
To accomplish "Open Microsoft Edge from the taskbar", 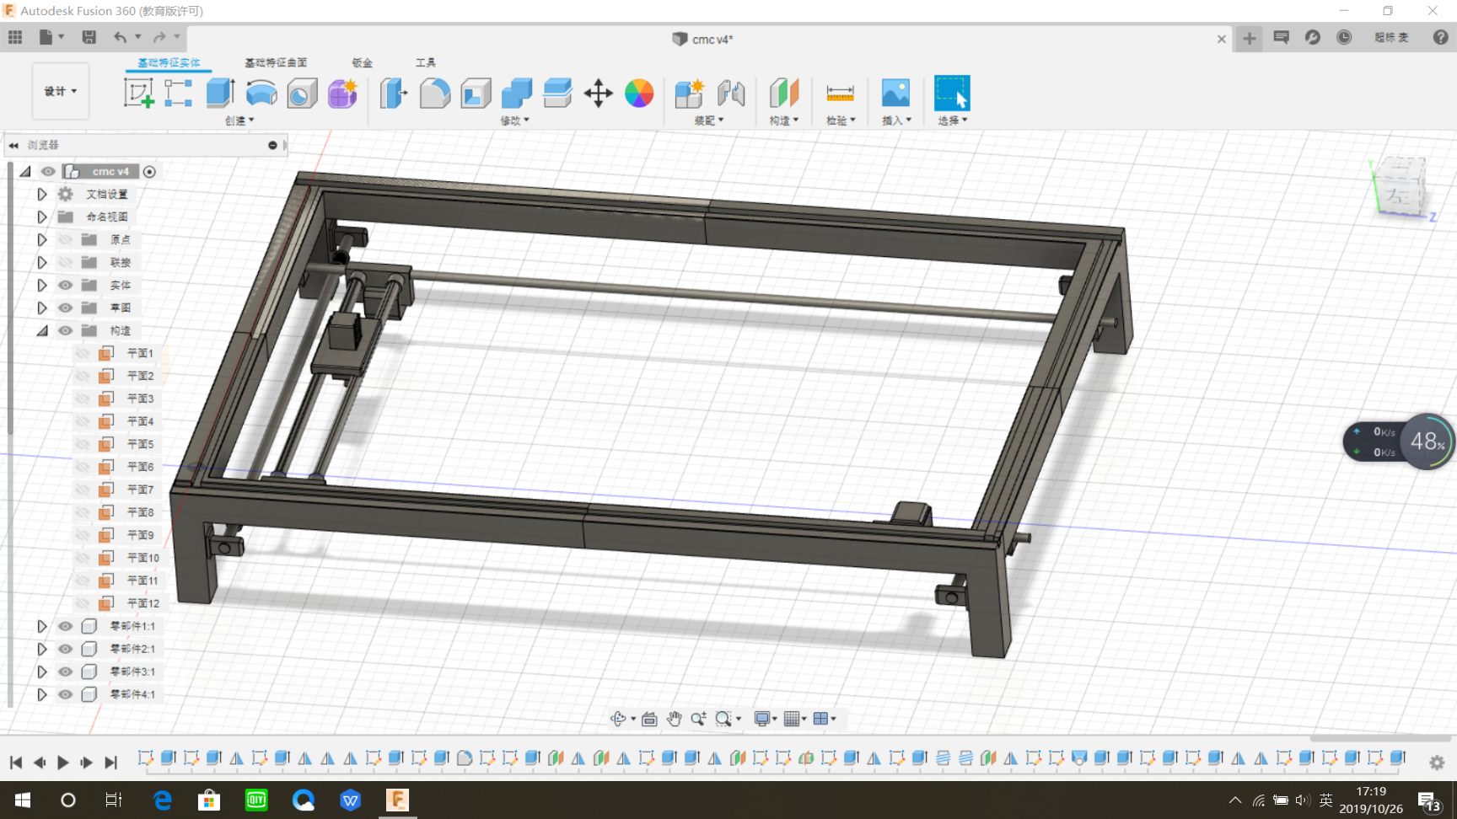I will pyautogui.click(x=162, y=800).
